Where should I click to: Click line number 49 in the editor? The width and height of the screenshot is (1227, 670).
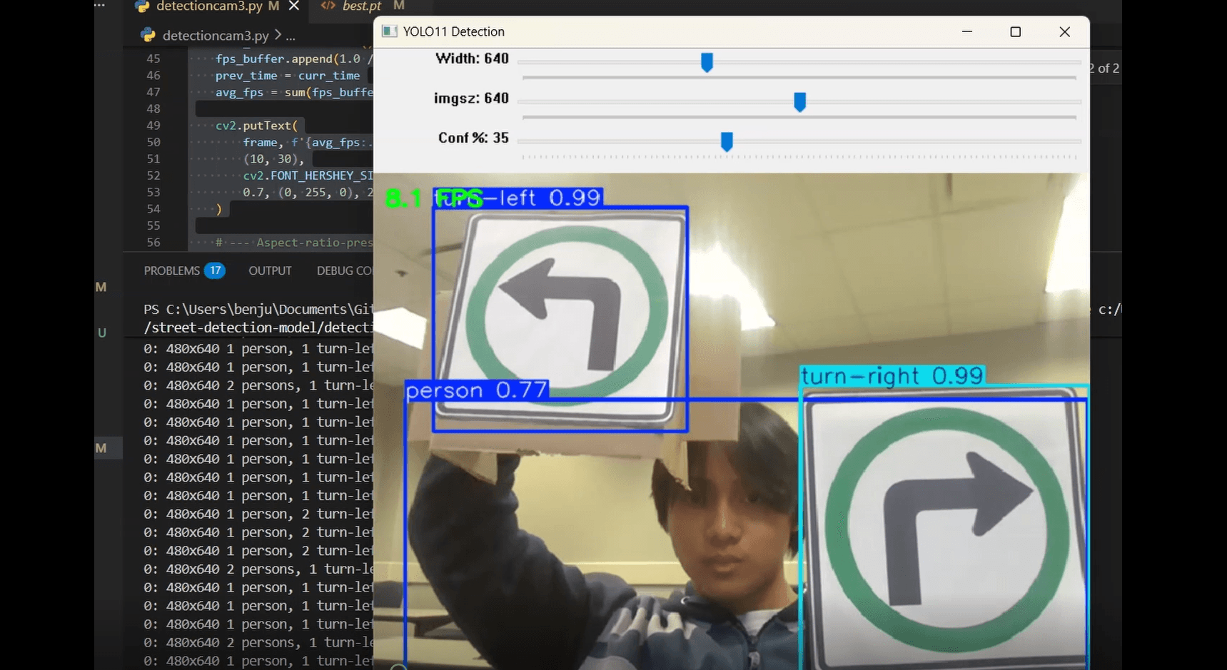153,126
